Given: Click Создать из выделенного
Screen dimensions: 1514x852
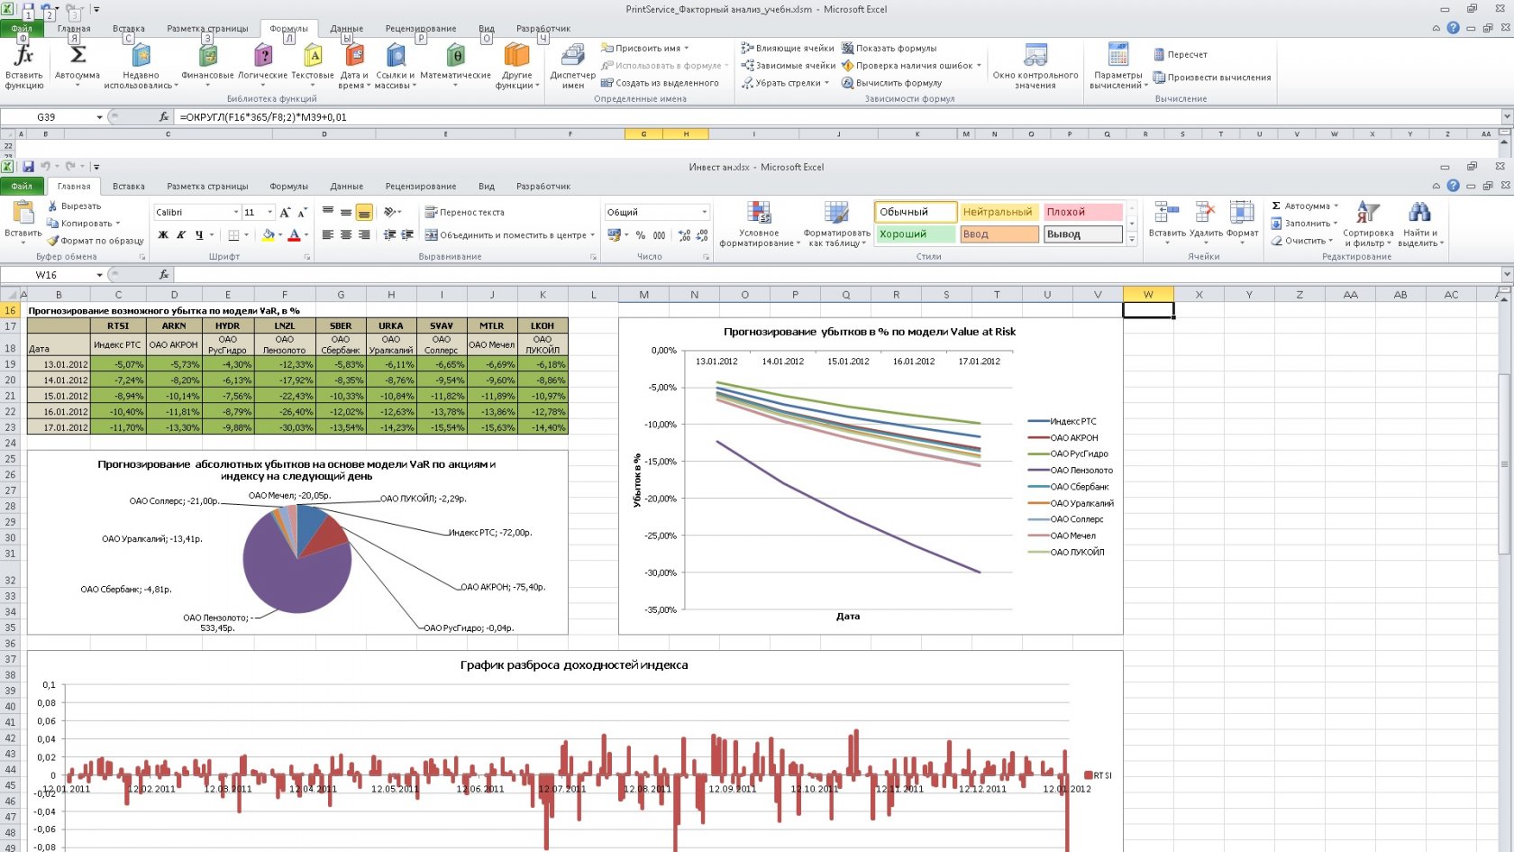Looking at the screenshot, I should [660, 83].
